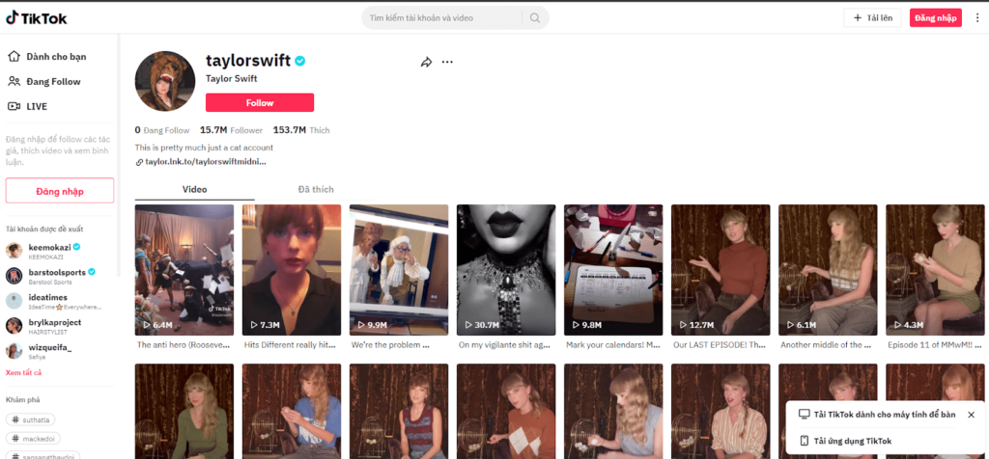Open Đang Follow in the sidebar
The image size is (989, 459).
tap(52, 82)
